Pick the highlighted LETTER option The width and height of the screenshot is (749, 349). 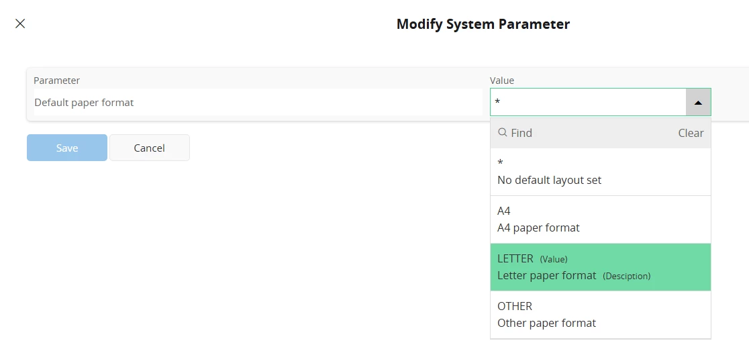[601, 267]
